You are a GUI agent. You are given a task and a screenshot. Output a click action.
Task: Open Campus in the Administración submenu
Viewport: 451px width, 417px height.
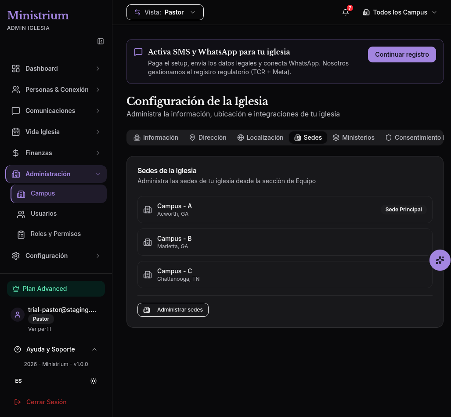59,194
